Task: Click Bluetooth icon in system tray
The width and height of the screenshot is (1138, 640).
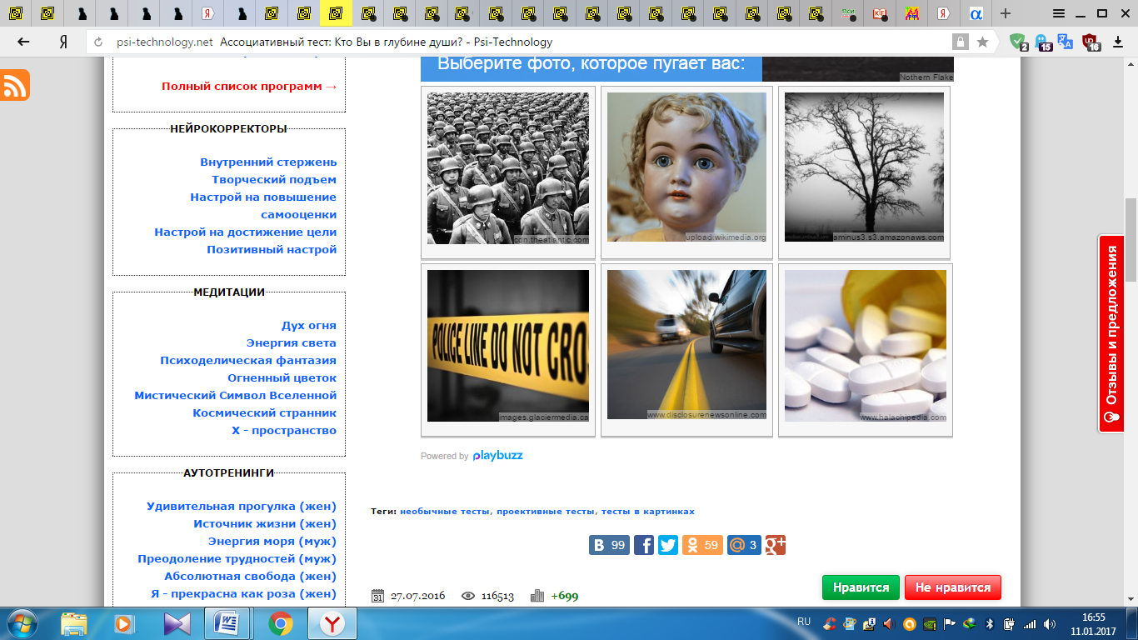Action: 991,623
